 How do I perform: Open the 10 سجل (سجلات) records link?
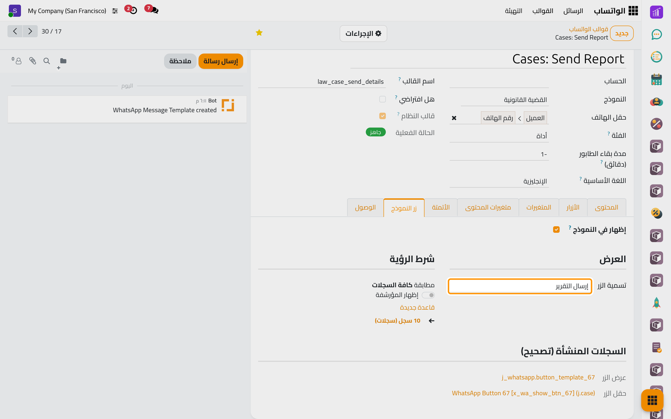(397, 321)
